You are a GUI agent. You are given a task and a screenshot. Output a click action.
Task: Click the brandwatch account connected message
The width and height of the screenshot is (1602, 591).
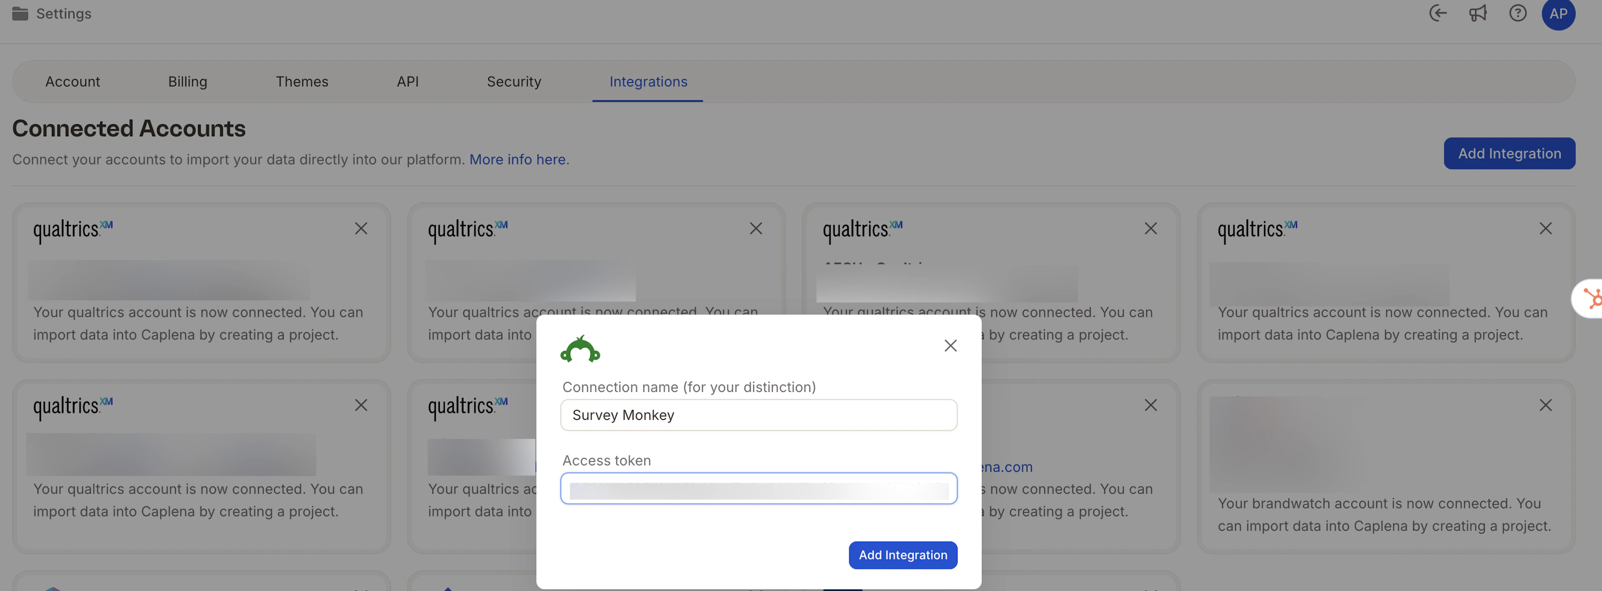tap(1385, 514)
